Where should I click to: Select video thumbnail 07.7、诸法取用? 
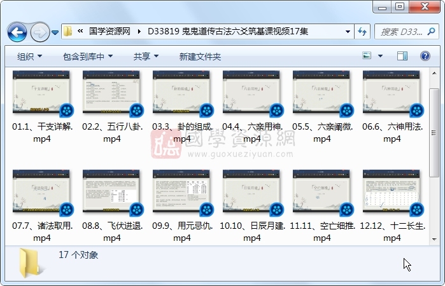(41, 191)
